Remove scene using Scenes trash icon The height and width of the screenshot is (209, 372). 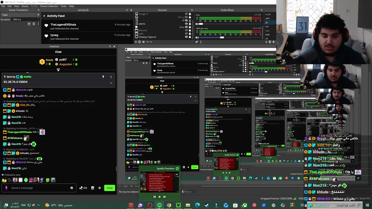point(270,42)
